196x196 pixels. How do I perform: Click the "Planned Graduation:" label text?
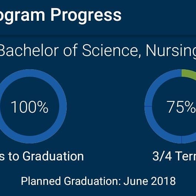point(71,181)
